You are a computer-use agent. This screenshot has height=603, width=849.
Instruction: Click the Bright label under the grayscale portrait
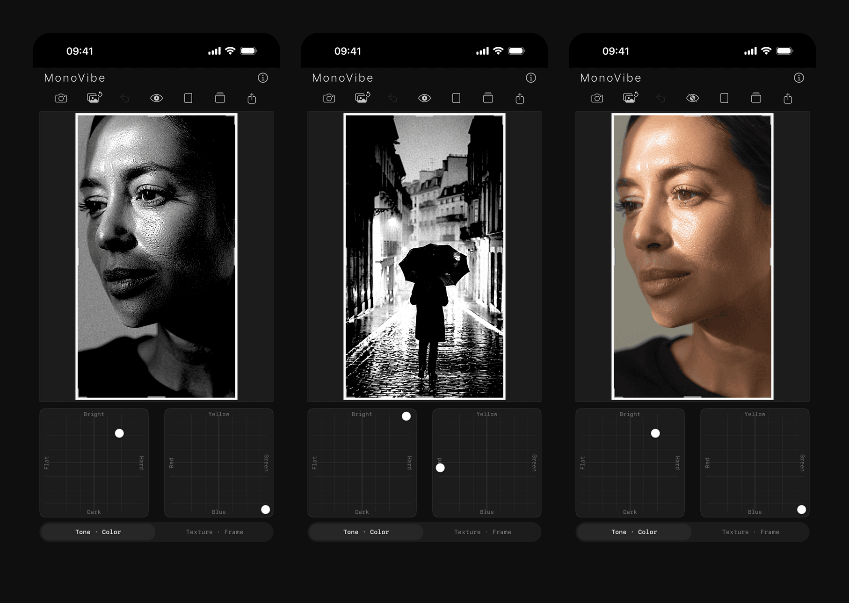point(94,414)
